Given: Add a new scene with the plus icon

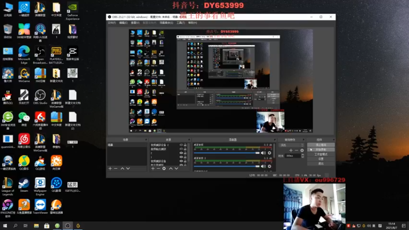Looking at the screenshot, I should coord(110,169).
